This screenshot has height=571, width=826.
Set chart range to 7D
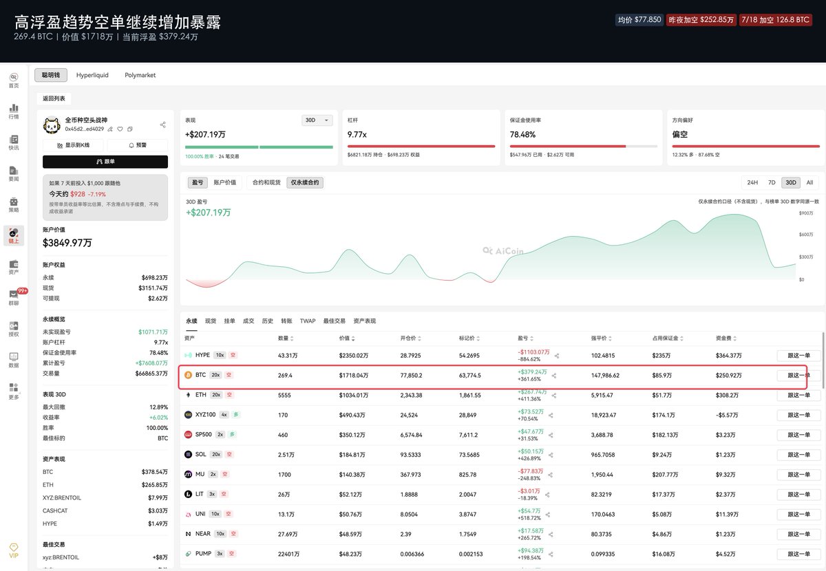pyautogui.click(x=772, y=182)
